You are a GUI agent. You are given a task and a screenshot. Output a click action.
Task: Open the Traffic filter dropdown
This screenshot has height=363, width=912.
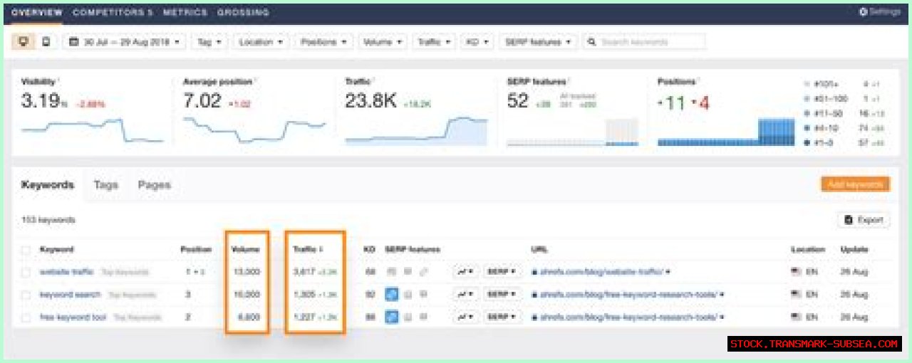tap(434, 42)
